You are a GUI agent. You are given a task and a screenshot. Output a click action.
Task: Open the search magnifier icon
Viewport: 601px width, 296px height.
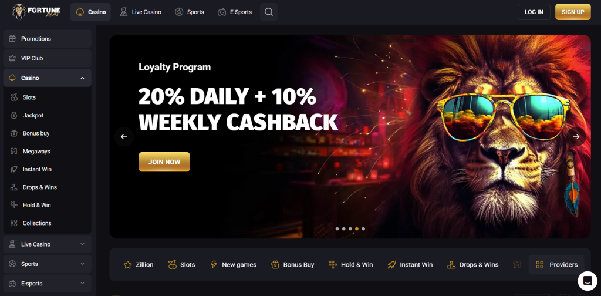(269, 12)
